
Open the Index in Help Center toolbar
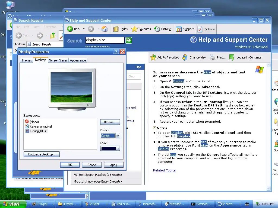pyautogui.click(x=120, y=29)
